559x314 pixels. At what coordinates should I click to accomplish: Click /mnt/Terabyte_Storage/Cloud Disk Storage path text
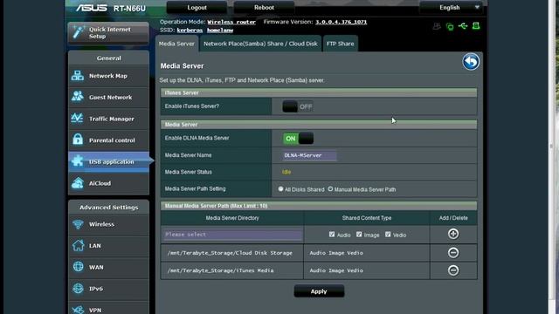coord(230,253)
